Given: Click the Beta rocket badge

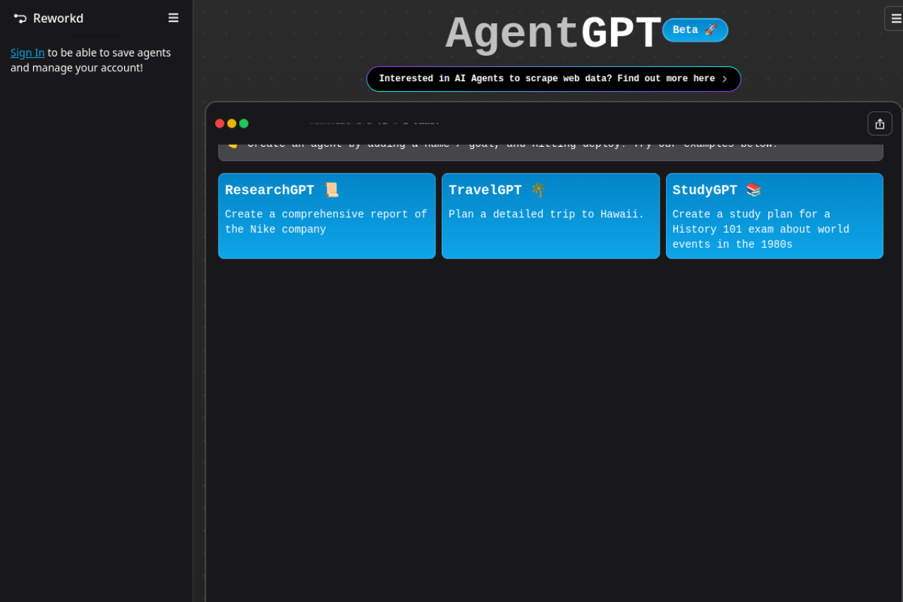Looking at the screenshot, I should [x=695, y=30].
